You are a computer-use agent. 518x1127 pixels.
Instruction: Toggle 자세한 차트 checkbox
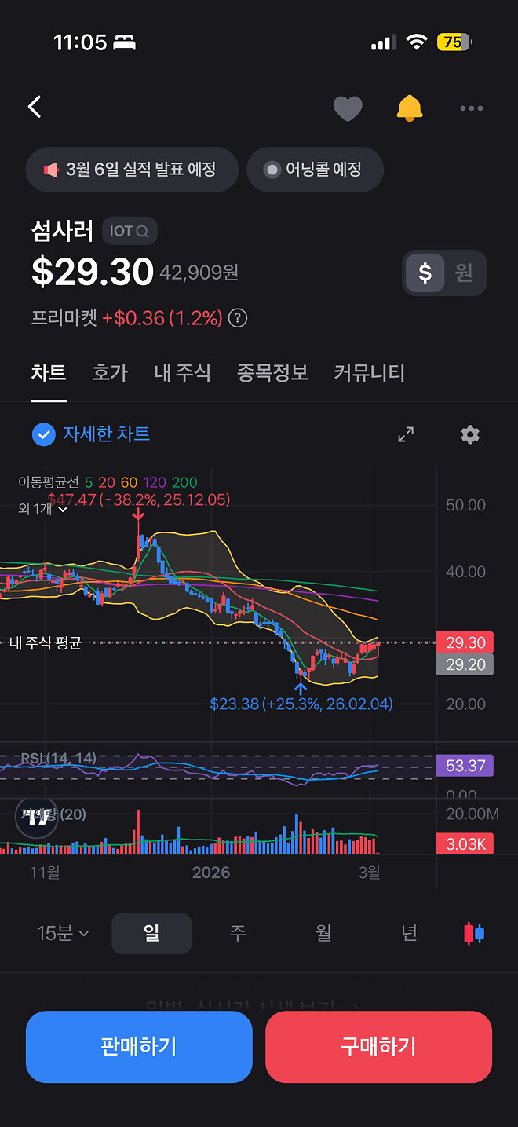click(x=43, y=434)
